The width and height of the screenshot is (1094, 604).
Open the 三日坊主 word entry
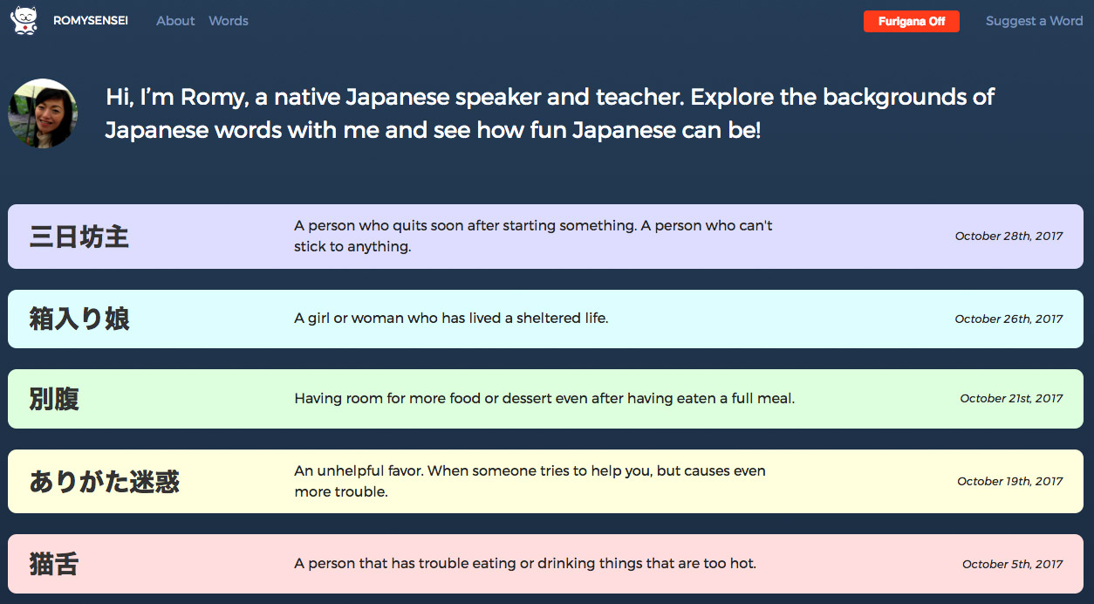coord(545,237)
